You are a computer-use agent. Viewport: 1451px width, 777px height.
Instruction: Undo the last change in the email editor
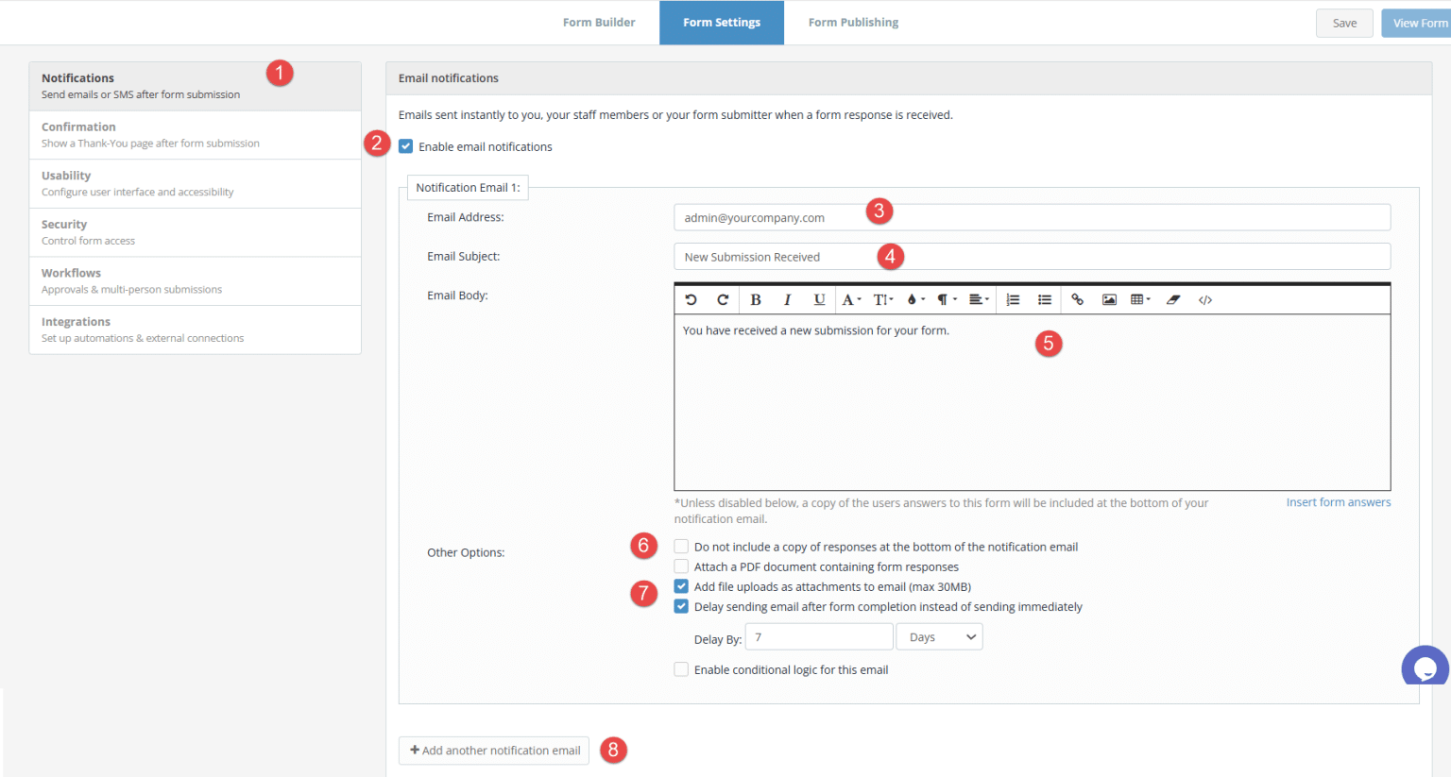click(x=692, y=299)
